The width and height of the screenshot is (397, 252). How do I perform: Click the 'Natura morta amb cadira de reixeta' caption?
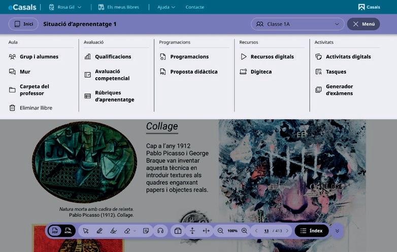96,209
